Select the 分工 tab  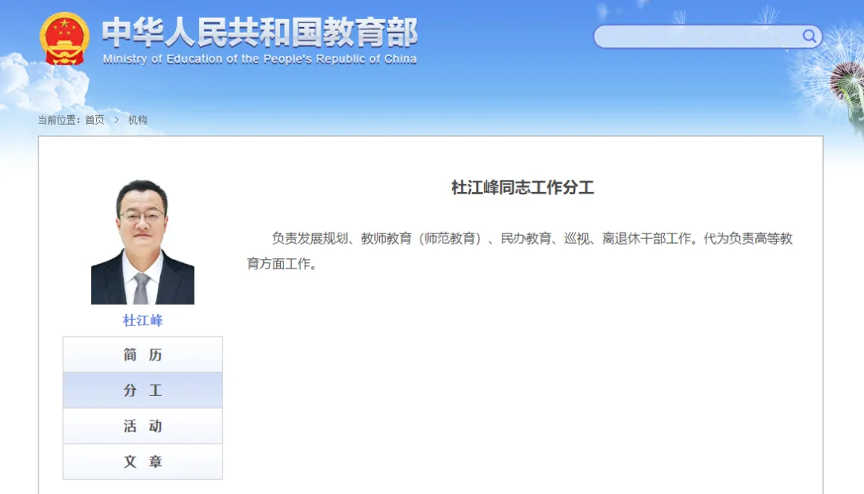[142, 390]
